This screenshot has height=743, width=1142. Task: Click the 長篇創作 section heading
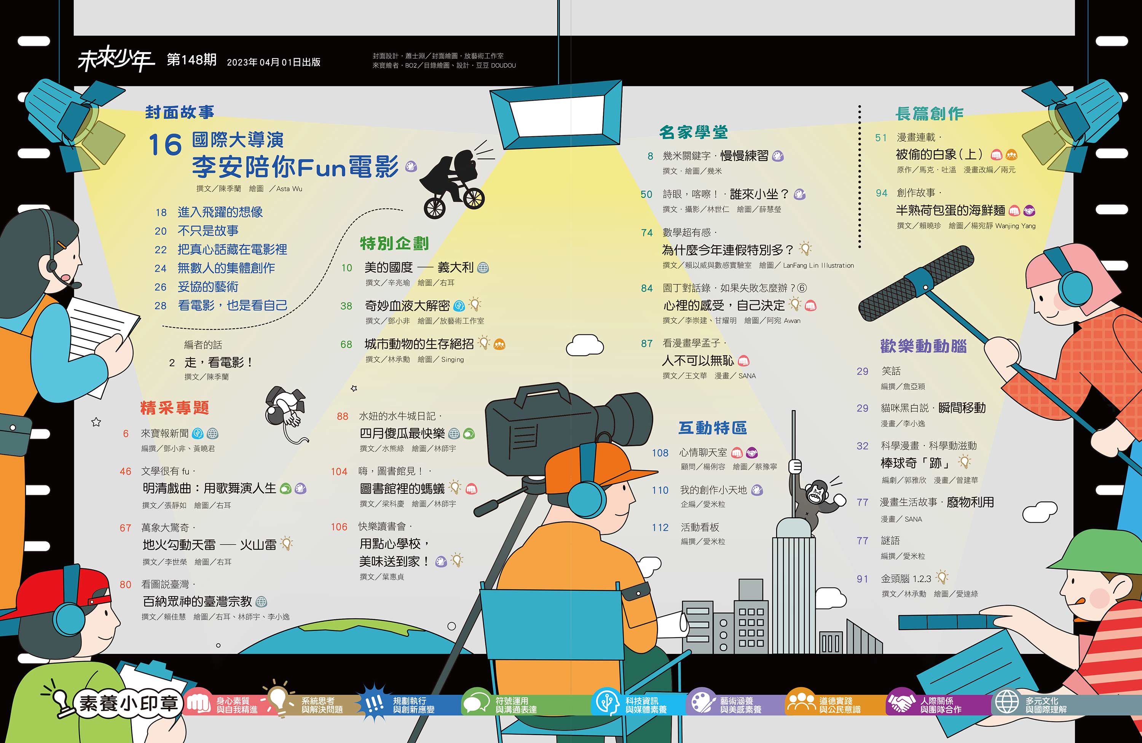pos(930,114)
